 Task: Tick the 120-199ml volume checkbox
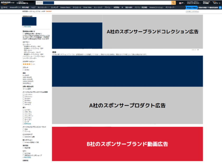(24, 94)
